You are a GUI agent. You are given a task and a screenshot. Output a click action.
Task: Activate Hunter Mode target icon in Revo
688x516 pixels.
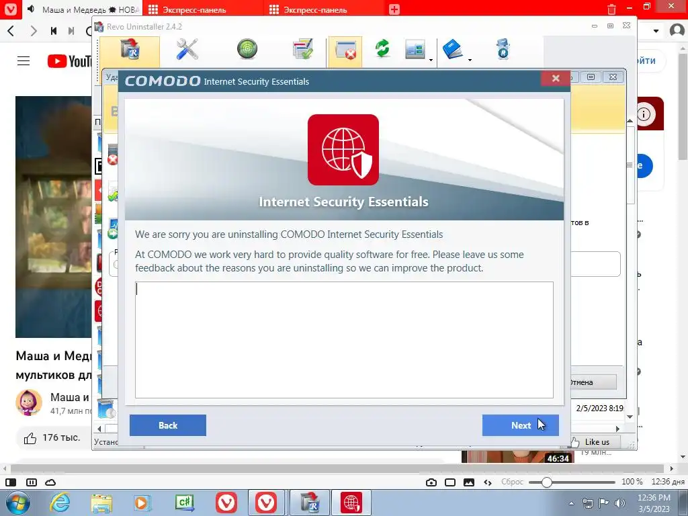[x=247, y=48]
